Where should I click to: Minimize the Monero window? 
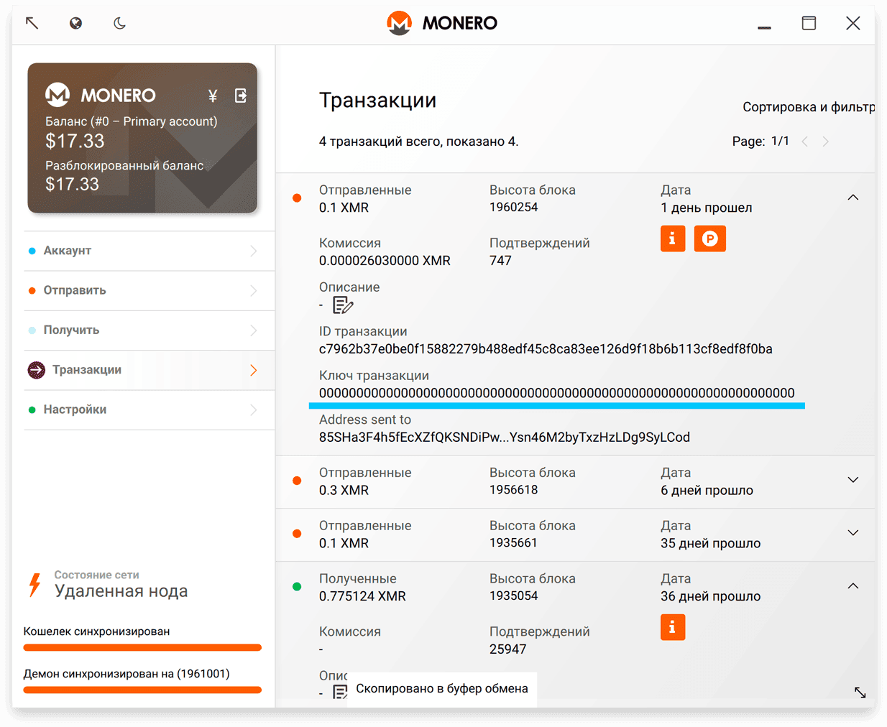click(764, 27)
